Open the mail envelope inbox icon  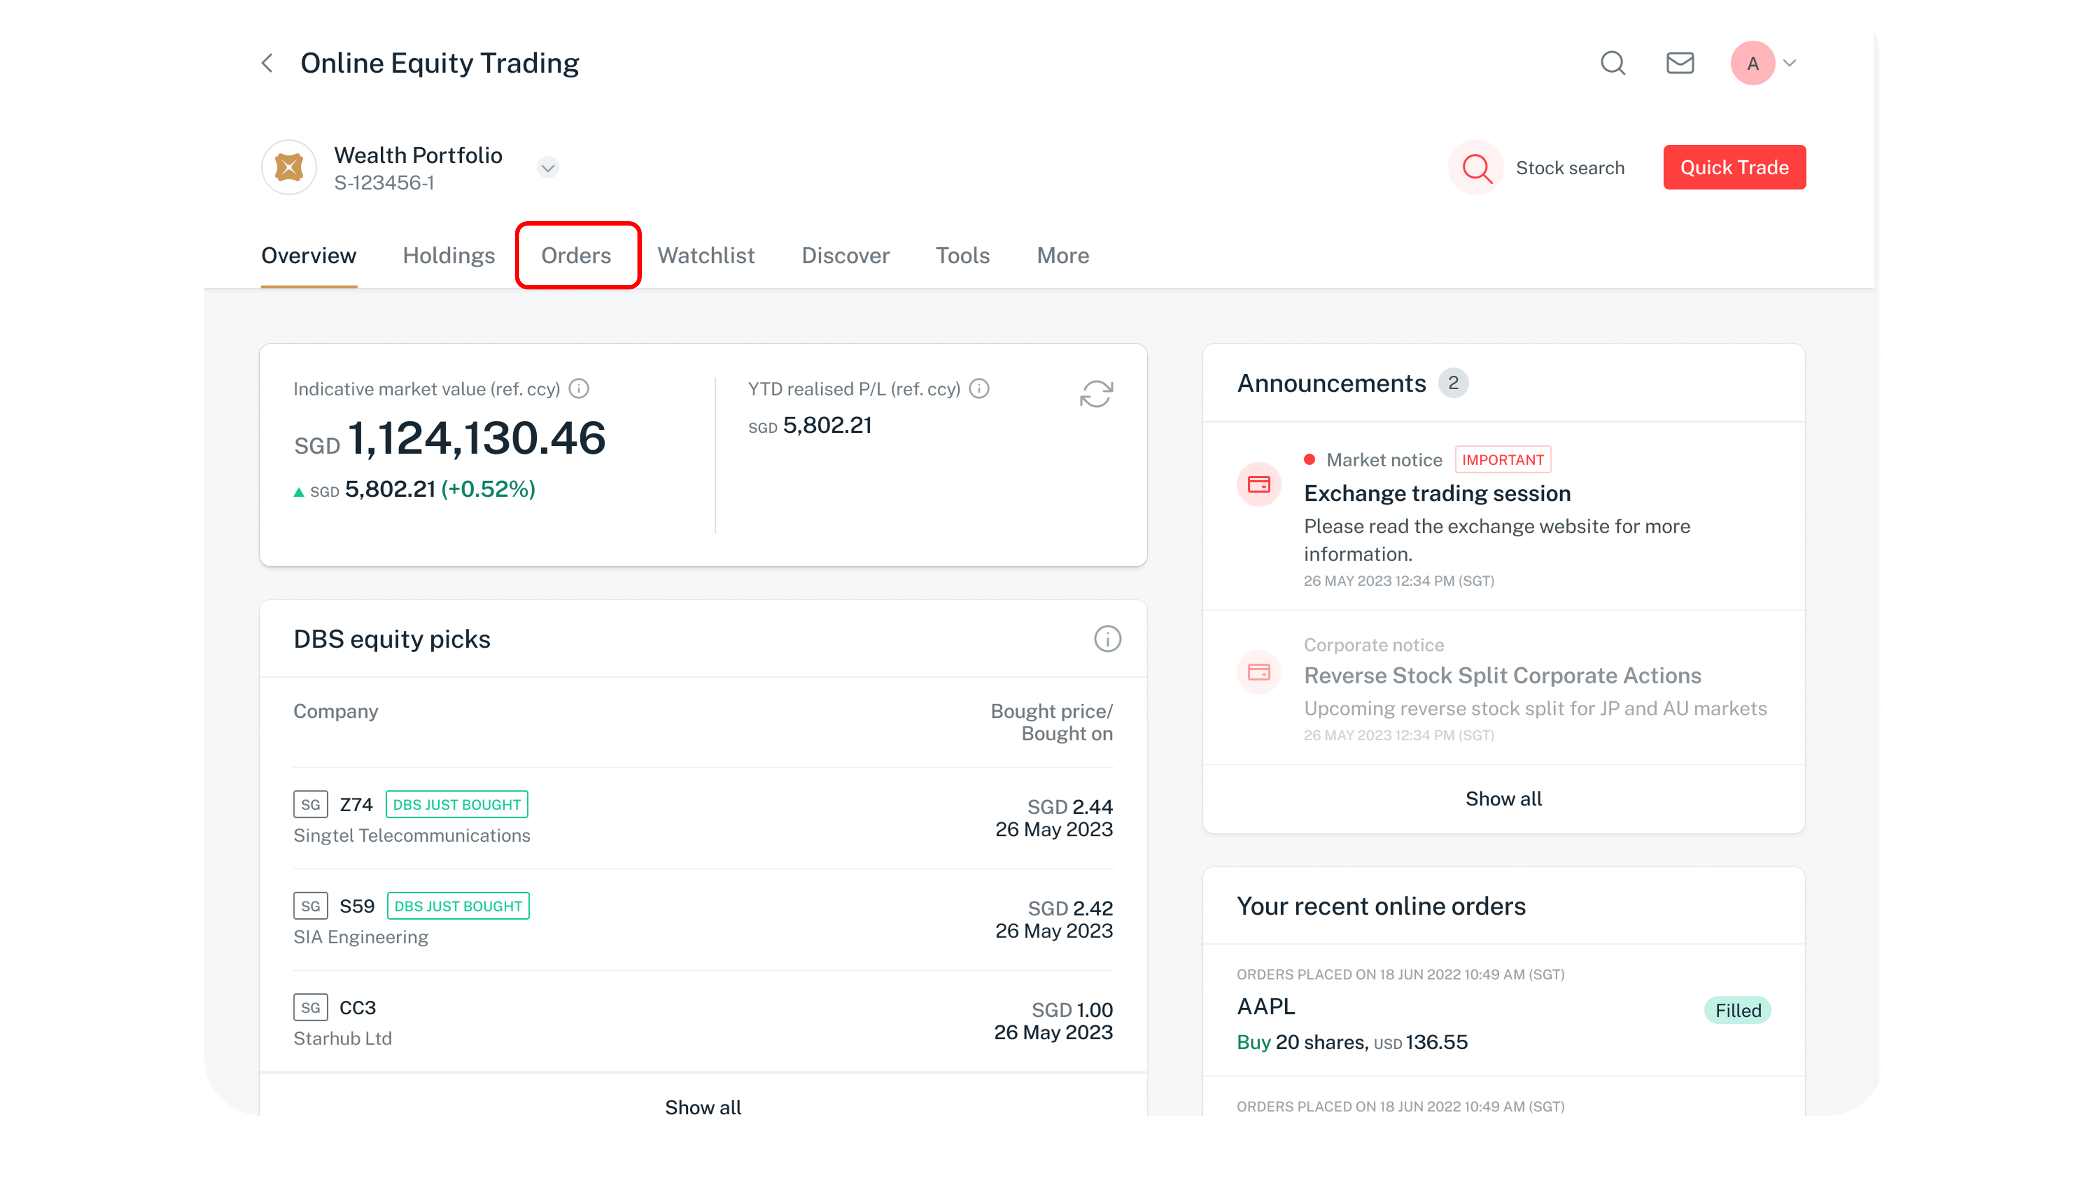(1679, 62)
